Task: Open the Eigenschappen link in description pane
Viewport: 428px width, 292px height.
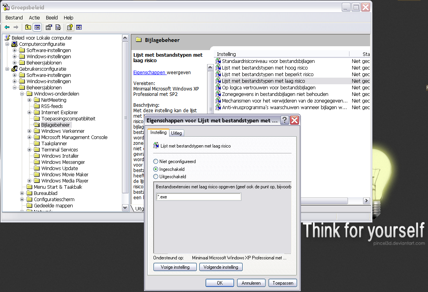Action: click(150, 73)
